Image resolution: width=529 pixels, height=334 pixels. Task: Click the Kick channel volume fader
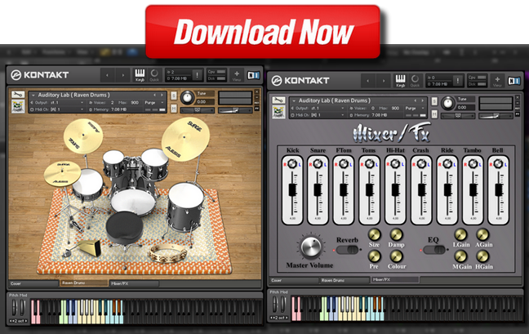click(x=292, y=190)
